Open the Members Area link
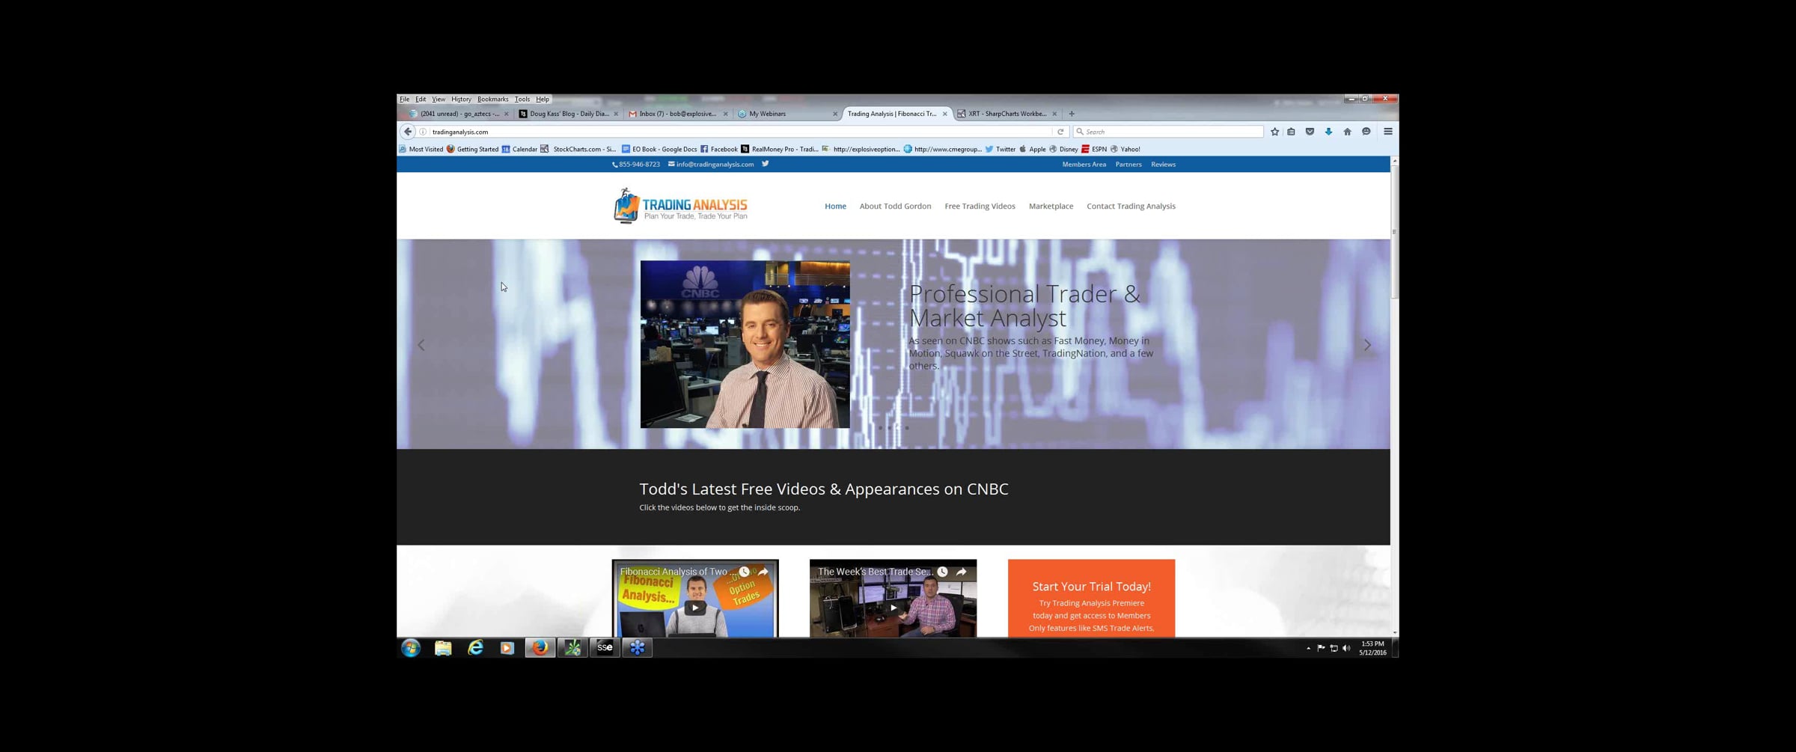Screen dimensions: 1796x752 pyautogui.click(x=1084, y=165)
